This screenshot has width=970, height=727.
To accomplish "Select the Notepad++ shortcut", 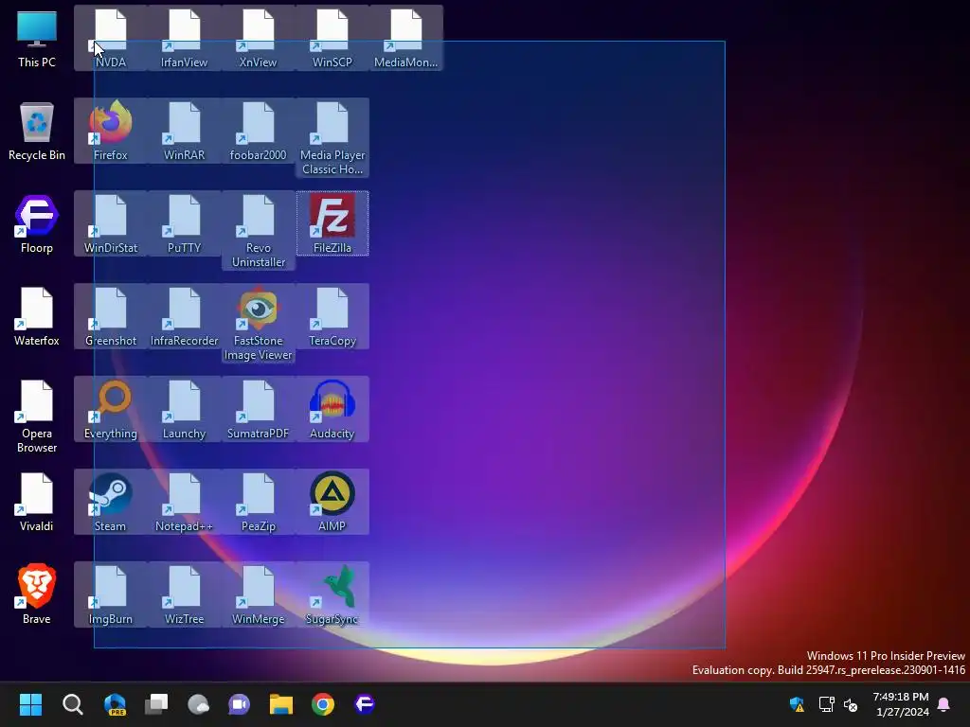I will [185, 502].
